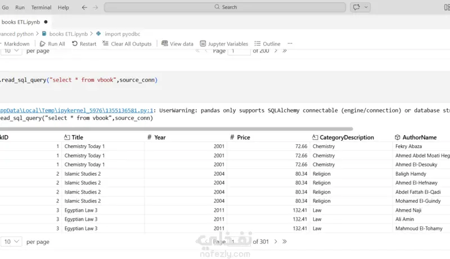Open the Jupyter Variables panel
Screen dimensions: 450x259
click(x=204, y=43)
